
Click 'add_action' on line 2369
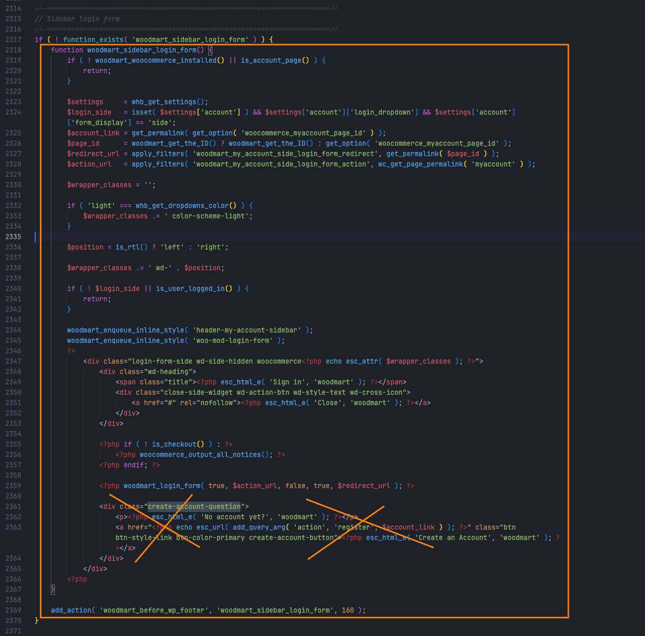tap(71, 610)
